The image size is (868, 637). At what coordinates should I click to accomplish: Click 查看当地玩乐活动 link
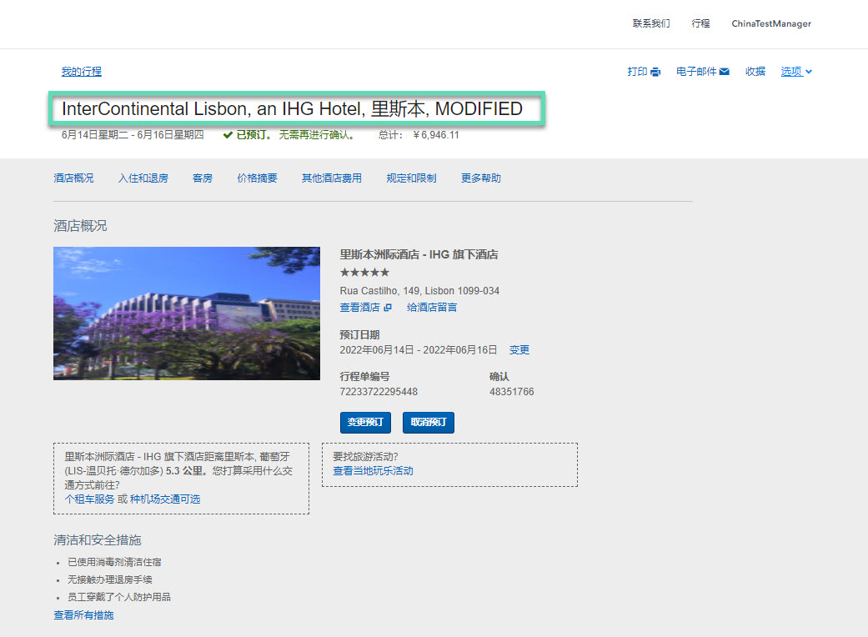(x=373, y=471)
